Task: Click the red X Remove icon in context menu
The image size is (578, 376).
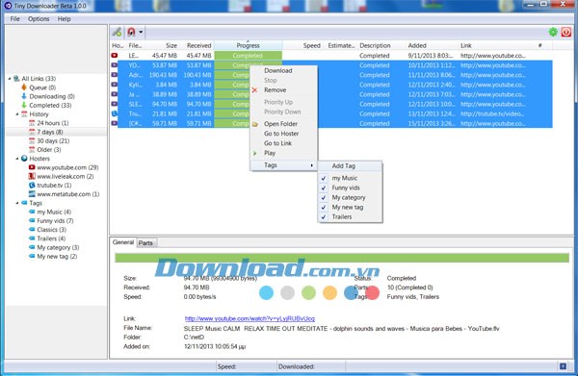Action: [254, 89]
